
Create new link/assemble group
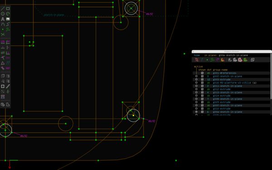[3, 97]
